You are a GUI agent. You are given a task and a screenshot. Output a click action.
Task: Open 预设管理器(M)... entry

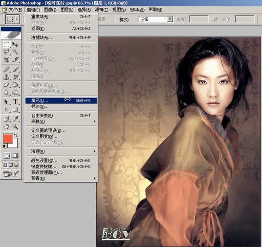click(61, 173)
